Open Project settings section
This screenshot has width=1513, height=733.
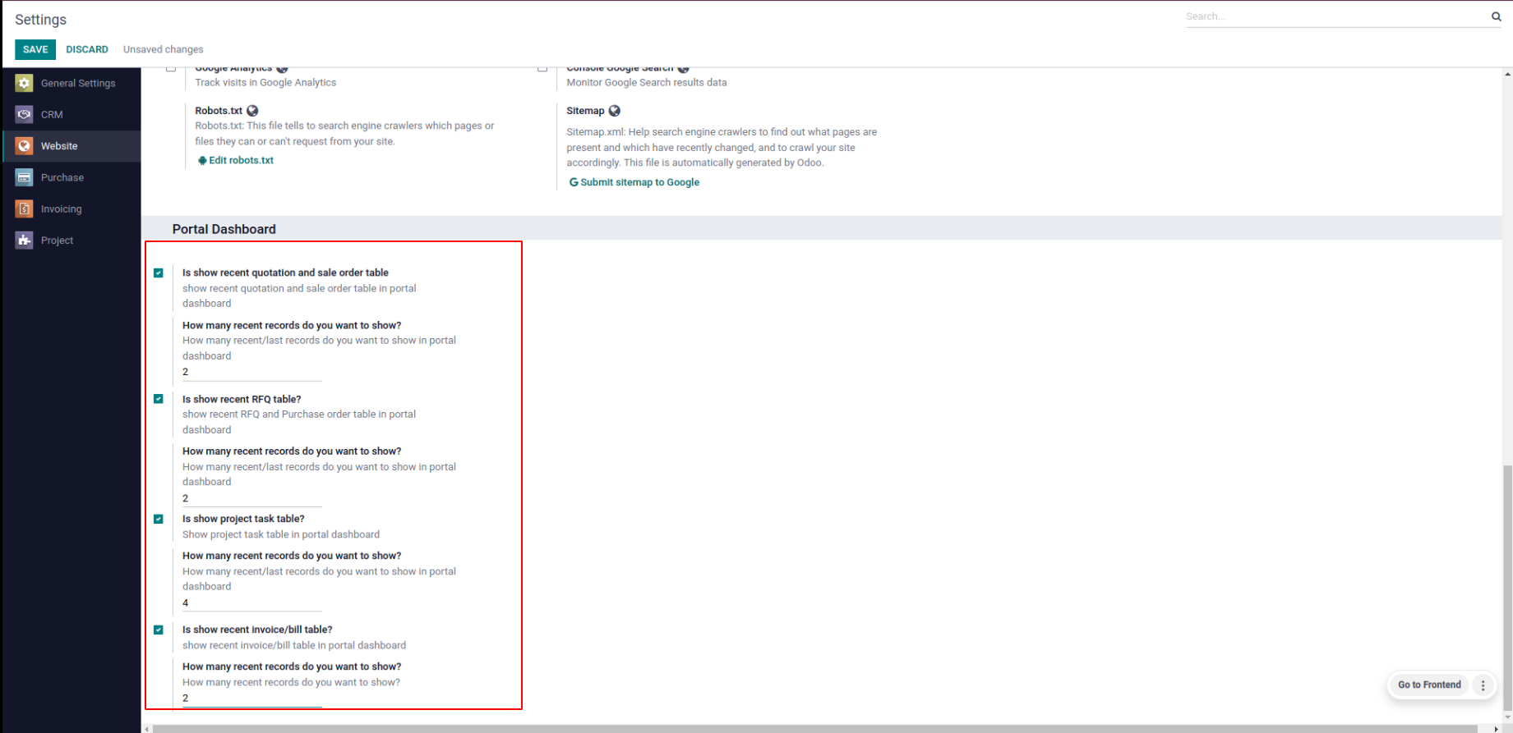coord(71,241)
